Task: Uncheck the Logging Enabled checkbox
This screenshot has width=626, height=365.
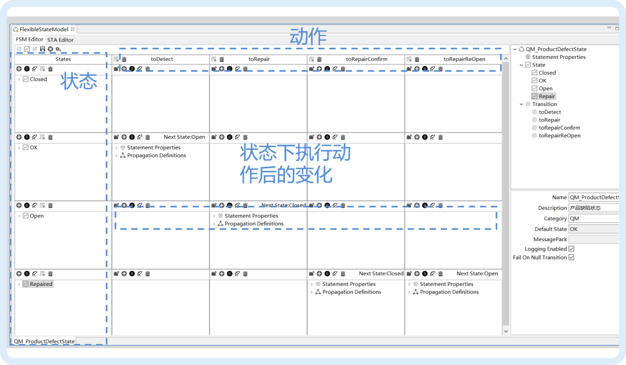Action: click(x=571, y=249)
